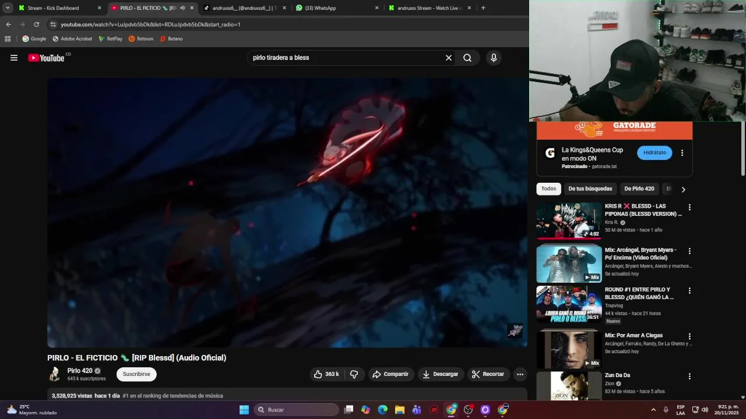Click the video player area
Screen dimensions: 746x419
pyautogui.click(x=287, y=212)
